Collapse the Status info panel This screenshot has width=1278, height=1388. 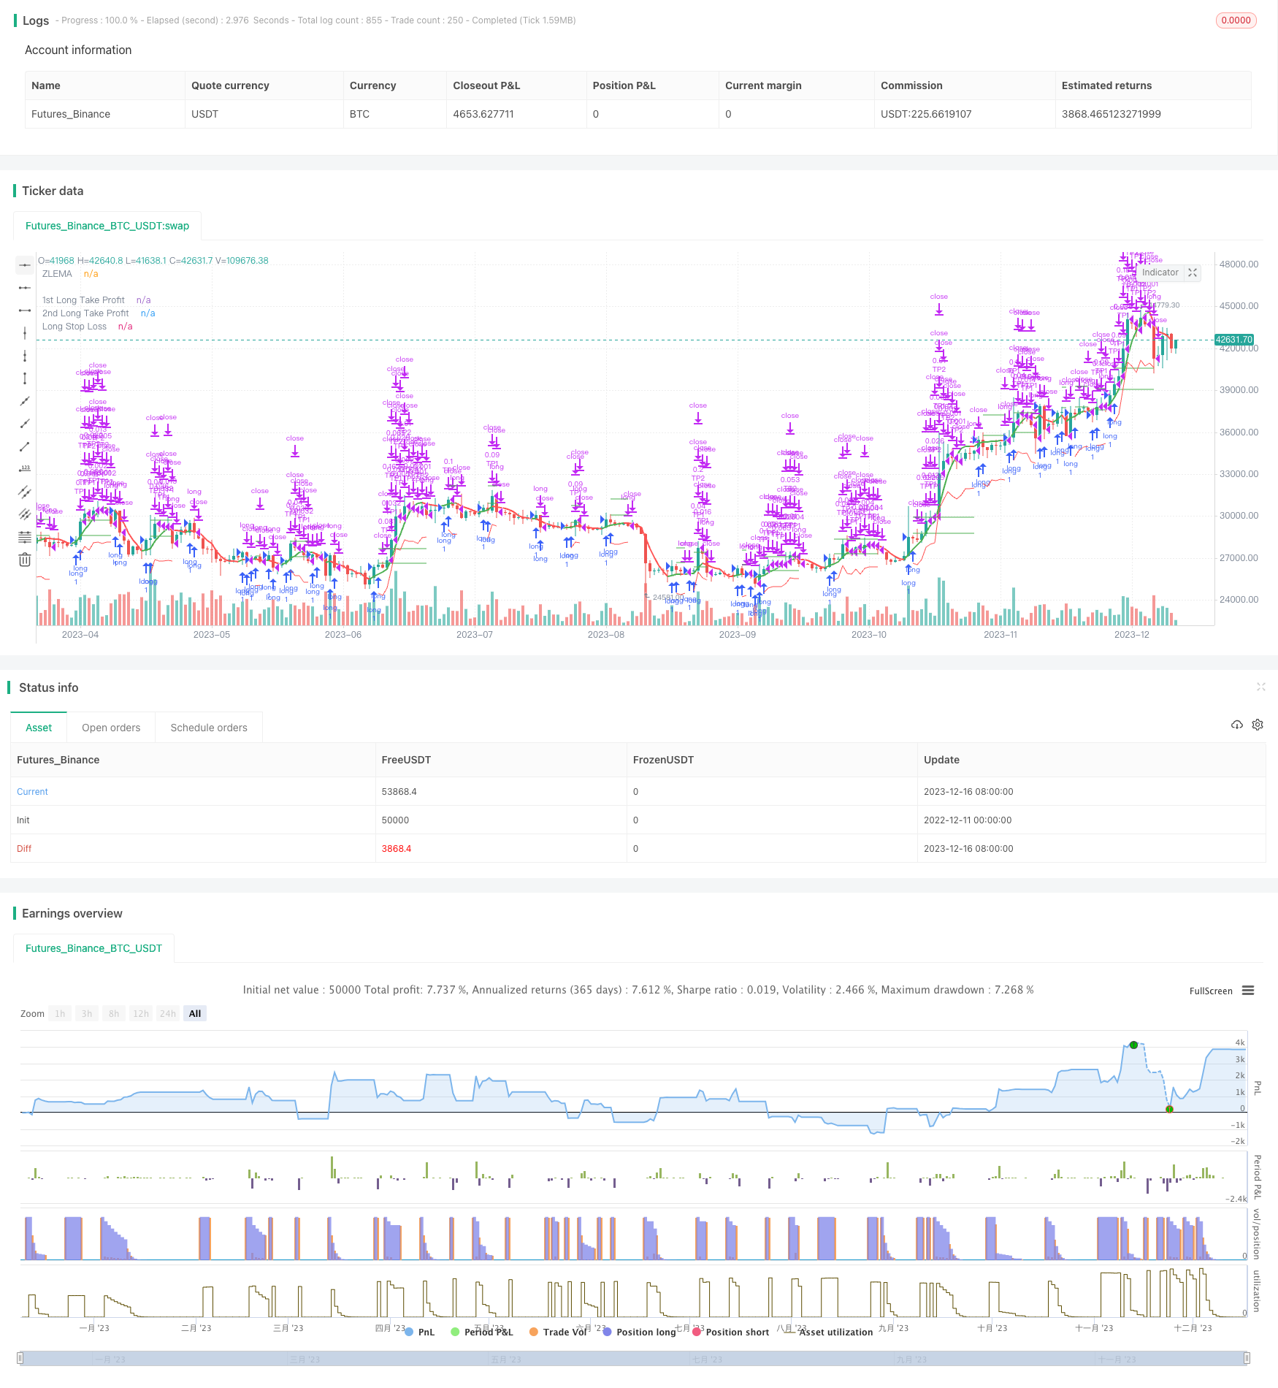(1260, 687)
